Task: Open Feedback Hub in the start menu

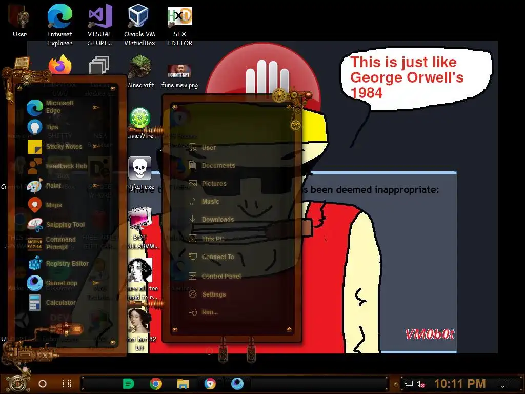Action: coord(56,166)
